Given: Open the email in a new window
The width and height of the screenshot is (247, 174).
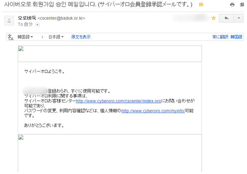Looking at the screenshot, I should click(x=242, y=5).
